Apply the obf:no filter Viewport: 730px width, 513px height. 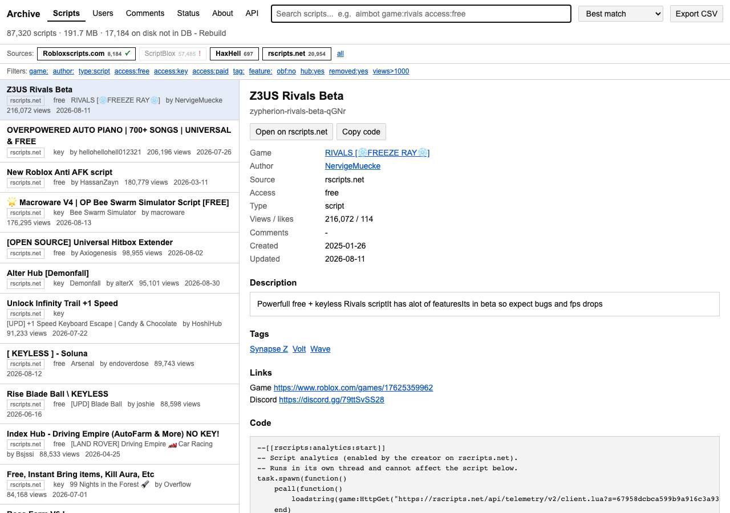(286, 71)
